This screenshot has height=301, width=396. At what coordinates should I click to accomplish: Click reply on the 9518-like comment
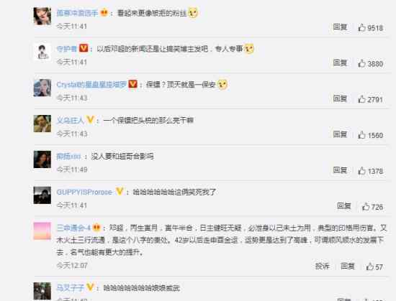click(x=340, y=27)
